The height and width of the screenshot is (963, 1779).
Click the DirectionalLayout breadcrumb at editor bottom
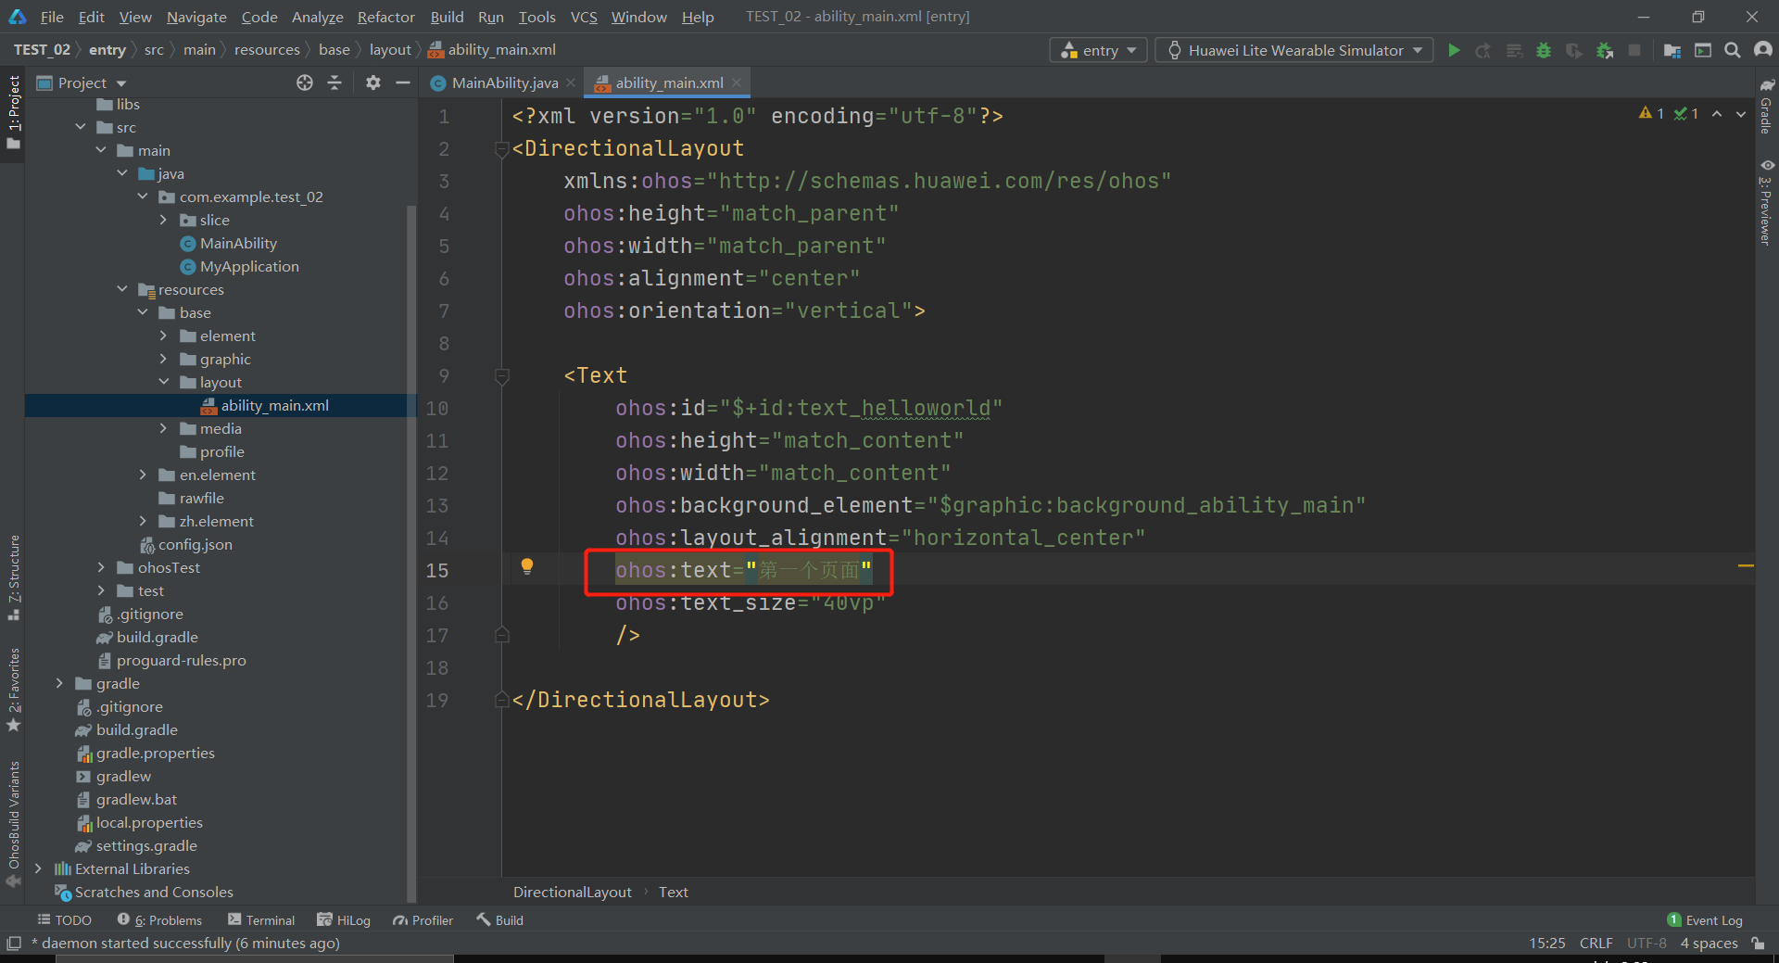point(573,892)
